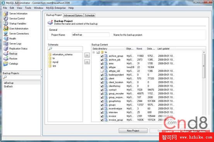Open the Help menu
This screenshot has width=214, height=142.
(71, 8)
